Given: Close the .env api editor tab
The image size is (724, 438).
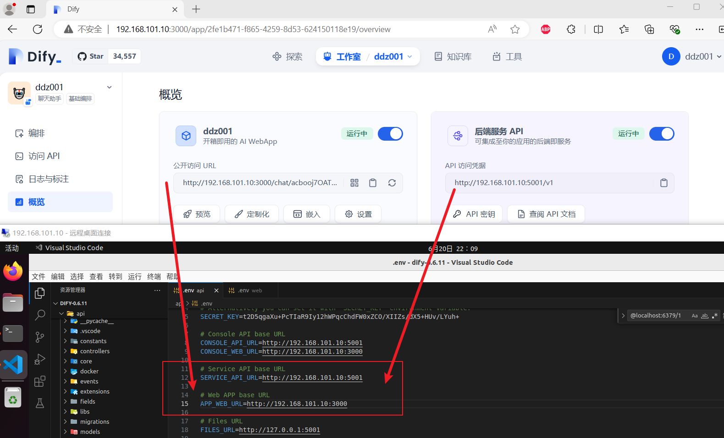Looking at the screenshot, I should click(x=216, y=290).
